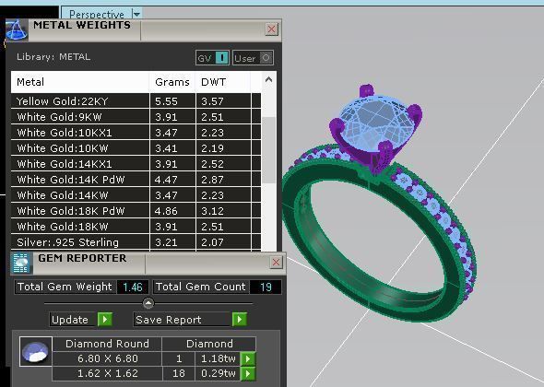
Task: Click Total Gem Weight value 1.46
Action: tap(133, 287)
